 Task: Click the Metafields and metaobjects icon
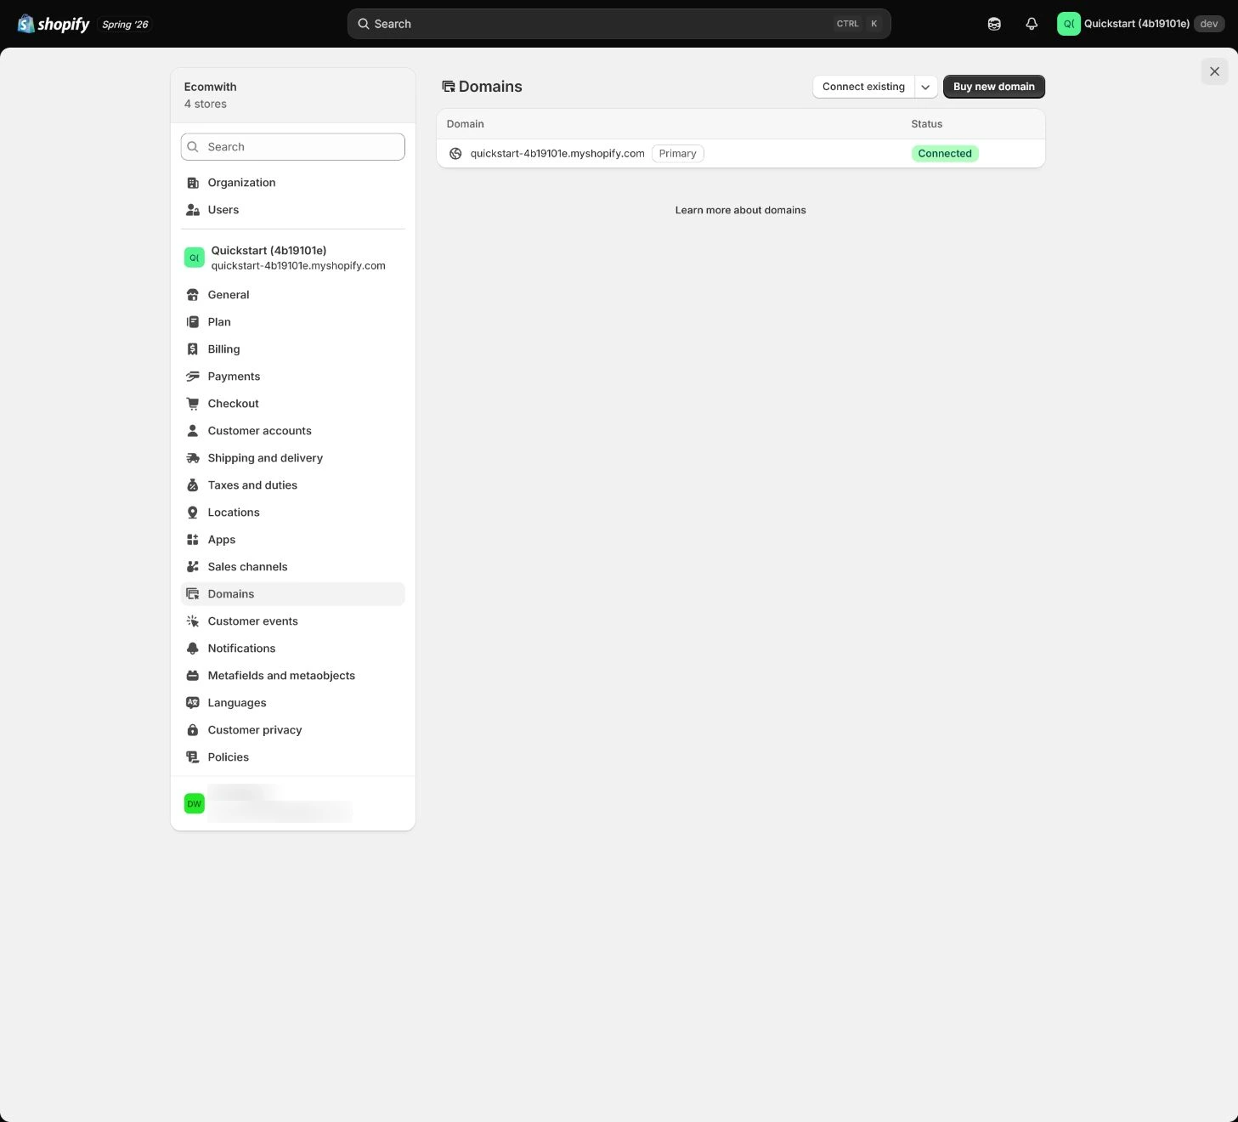[x=193, y=676]
